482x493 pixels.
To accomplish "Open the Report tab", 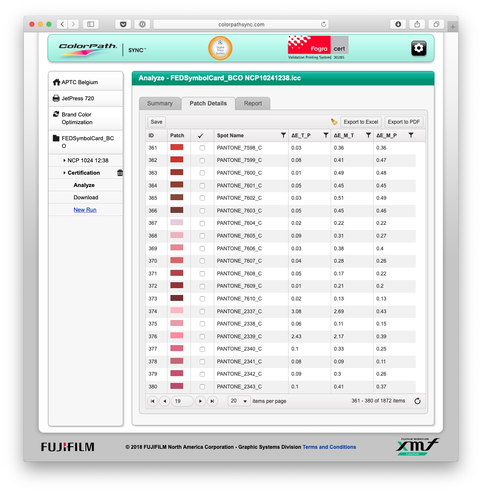I will (x=253, y=103).
